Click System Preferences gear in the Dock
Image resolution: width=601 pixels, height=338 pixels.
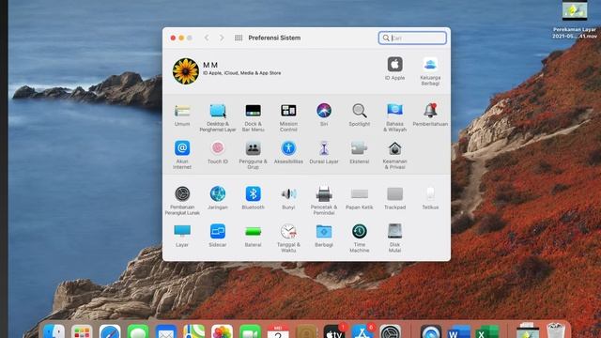[x=391, y=331]
